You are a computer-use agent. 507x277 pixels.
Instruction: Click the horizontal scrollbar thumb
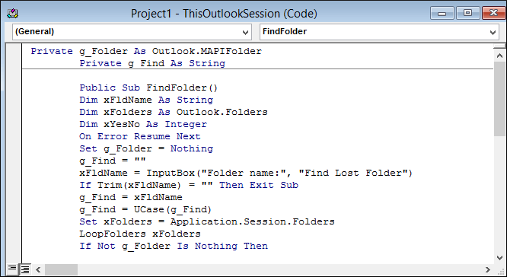pos(61,269)
